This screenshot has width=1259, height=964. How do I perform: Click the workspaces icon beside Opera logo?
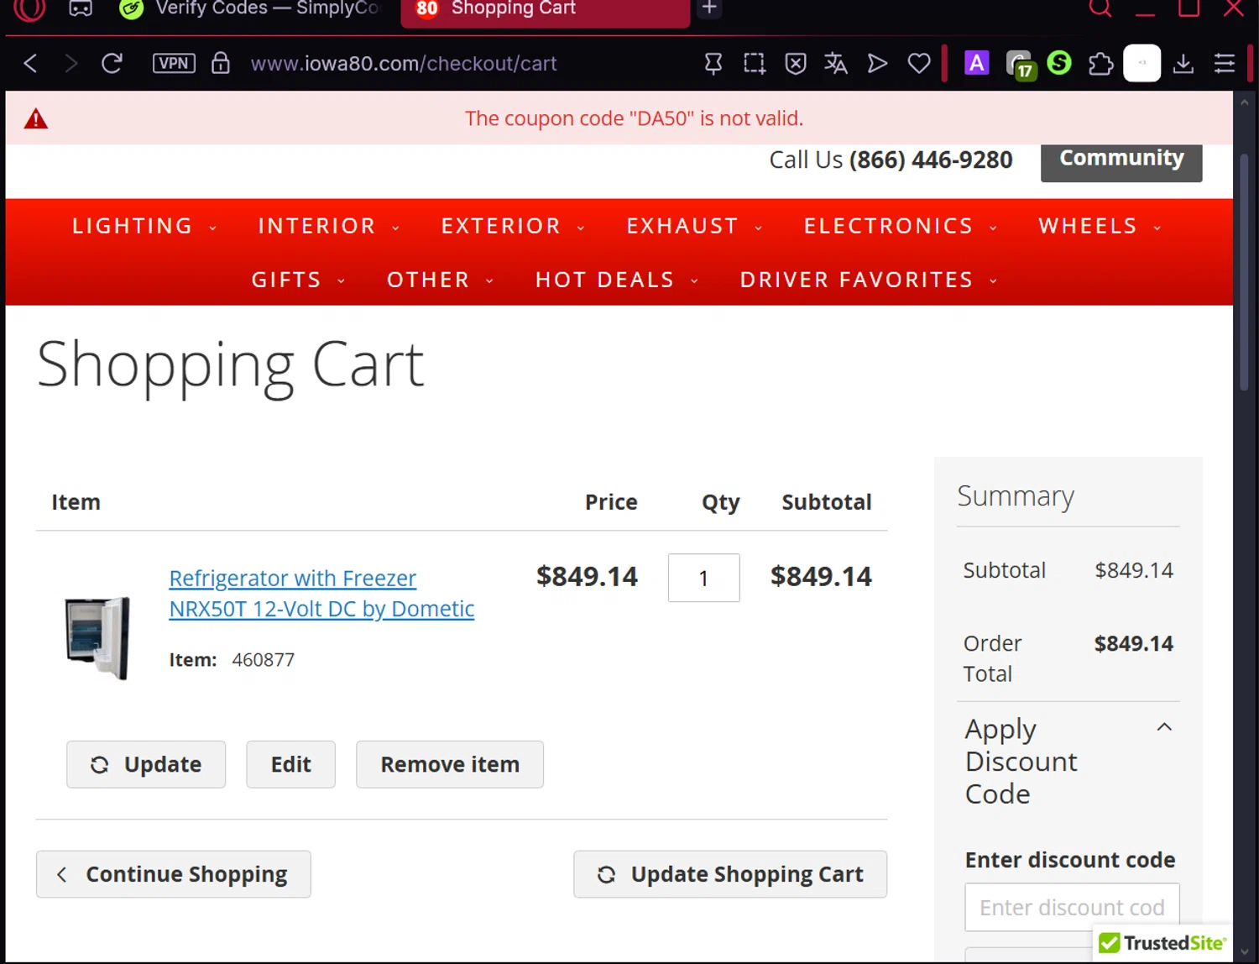81,8
